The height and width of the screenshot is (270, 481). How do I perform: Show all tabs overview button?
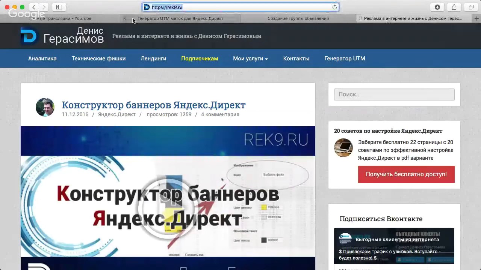pyautogui.click(x=471, y=7)
